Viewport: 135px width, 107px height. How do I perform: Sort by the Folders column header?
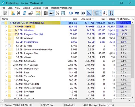pos(111,19)
